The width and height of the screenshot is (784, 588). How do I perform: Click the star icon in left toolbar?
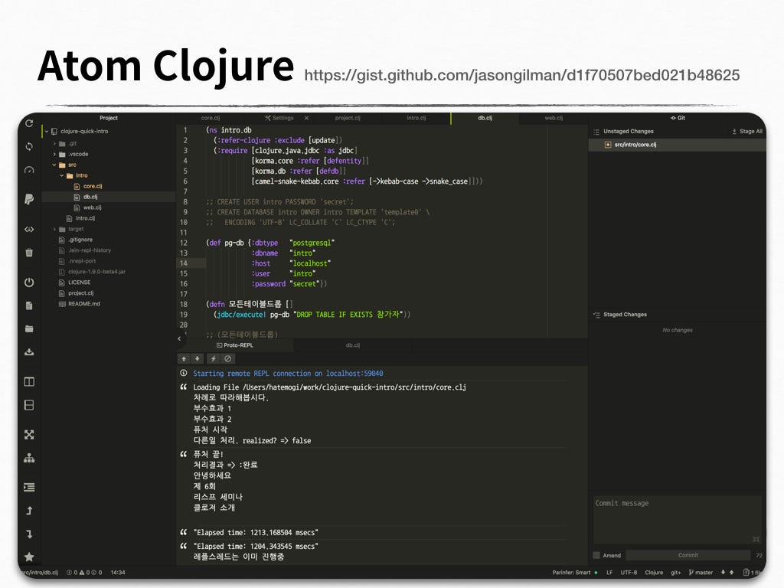29,557
